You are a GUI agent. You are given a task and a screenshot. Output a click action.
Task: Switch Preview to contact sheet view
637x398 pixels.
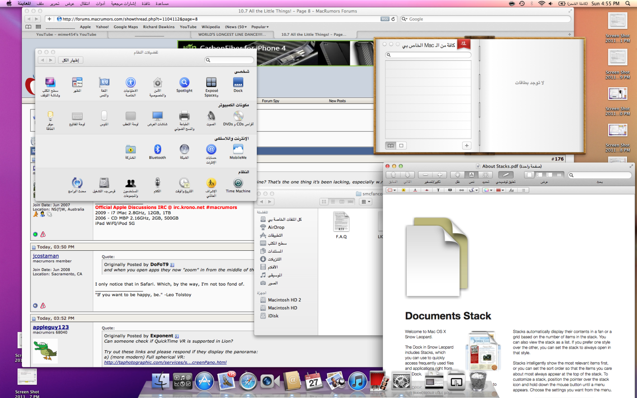click(559, 175)
